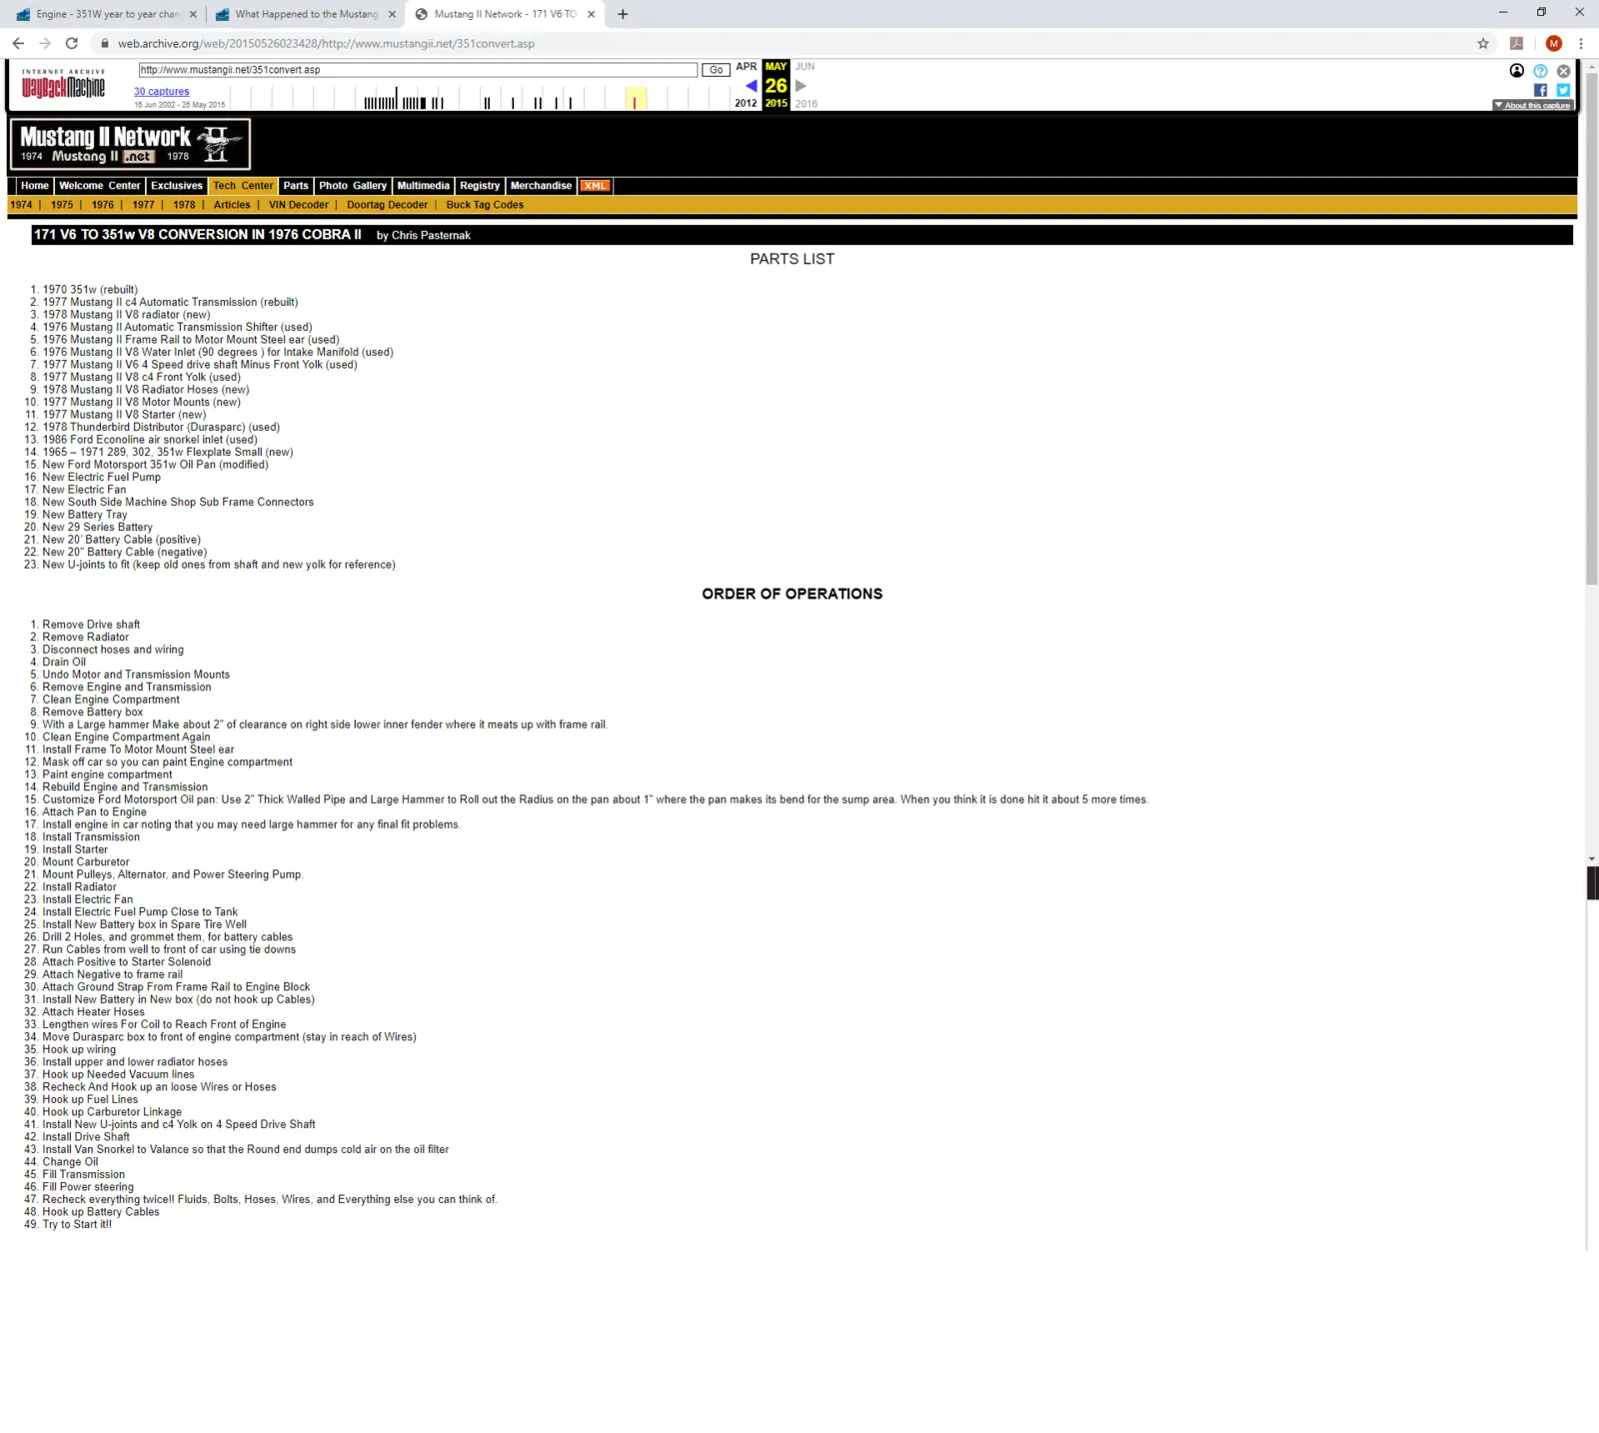
Task: Click 'by Chris Pasternak' author text
Action: click(424, 236)
